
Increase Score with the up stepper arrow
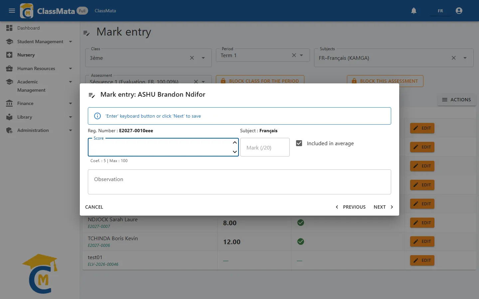pos(235,143)
